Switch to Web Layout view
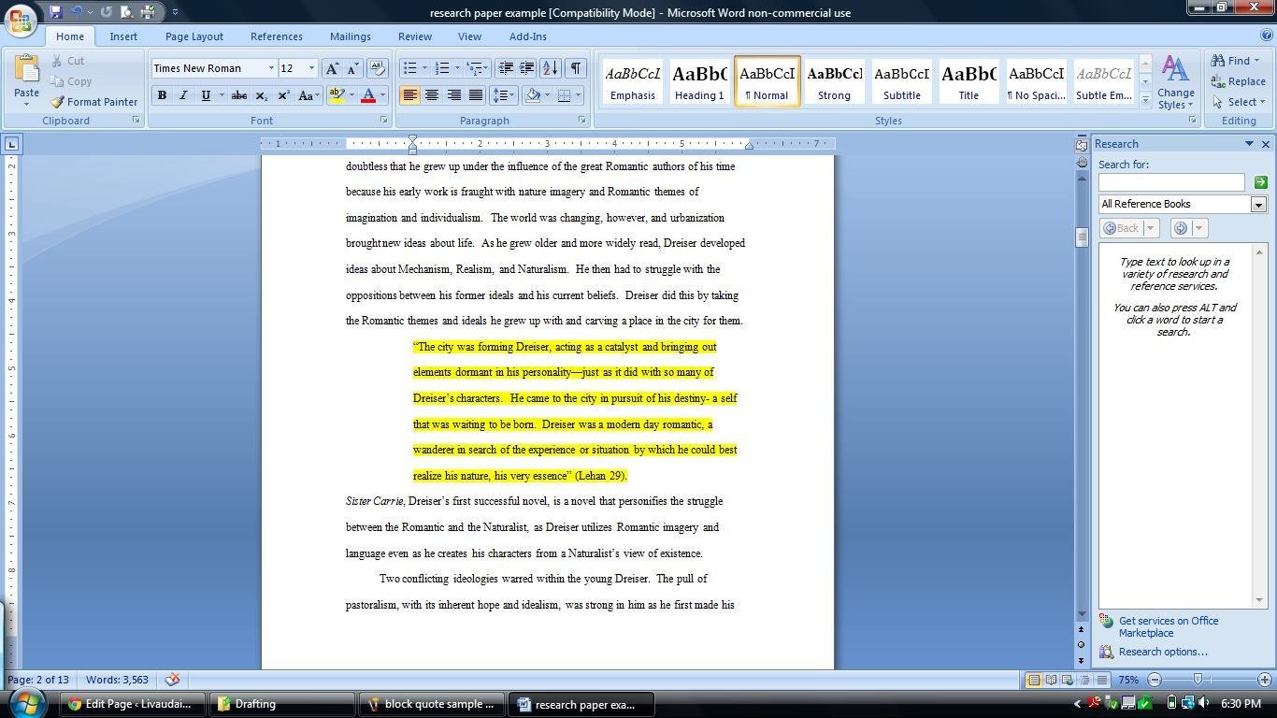1277x718 pixels. (x=1068, y=680)
